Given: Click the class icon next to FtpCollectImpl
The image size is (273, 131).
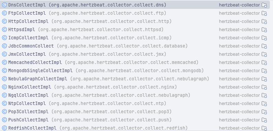Looking at the screenshot, I should (x=4, y=13).
